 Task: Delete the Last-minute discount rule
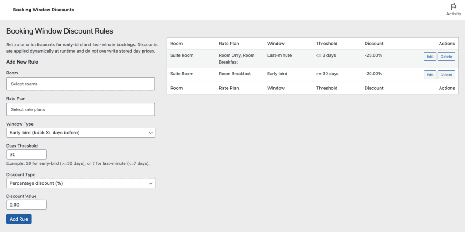tap(446, 57)
